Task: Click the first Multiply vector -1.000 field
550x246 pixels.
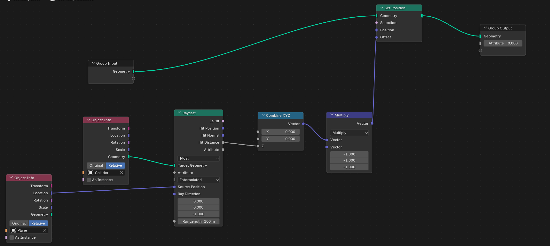Action: coord(349,154)
